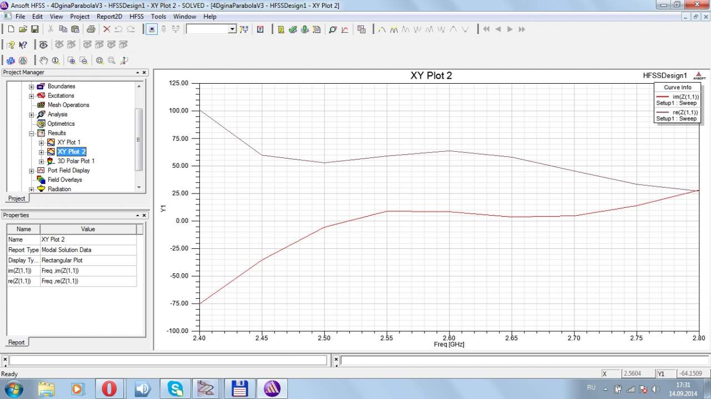Collapse the Results tree node
The width and height of the screenshot is (711, 399).
(32, 134)
